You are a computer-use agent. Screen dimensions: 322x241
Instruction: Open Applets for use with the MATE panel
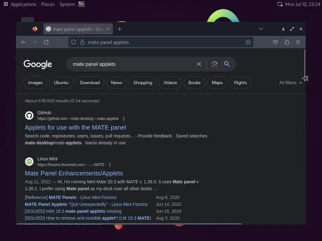pos(75,127)
